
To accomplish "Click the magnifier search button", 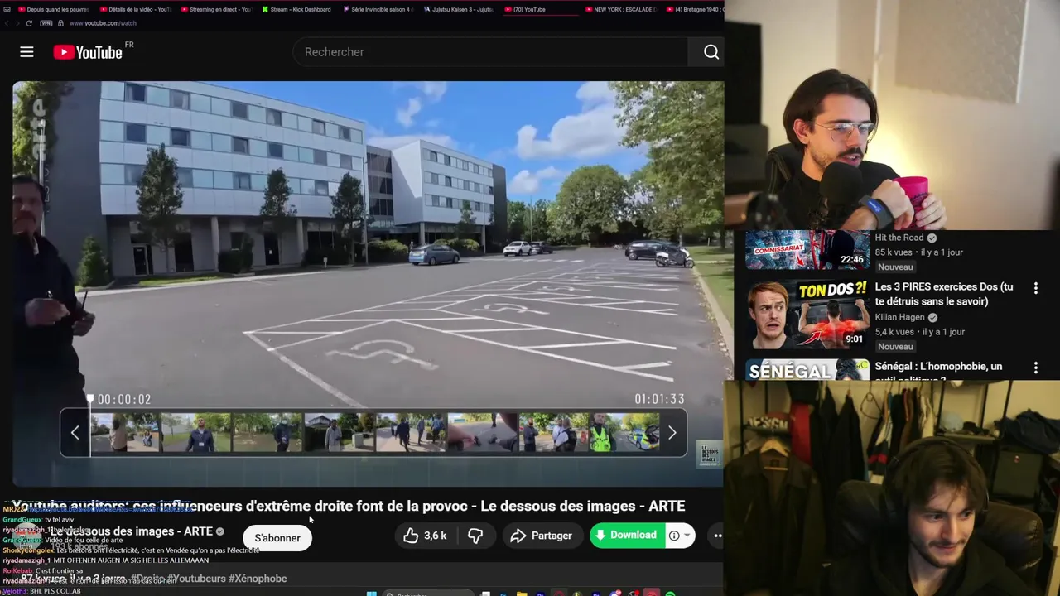I will tap(711, 52).
